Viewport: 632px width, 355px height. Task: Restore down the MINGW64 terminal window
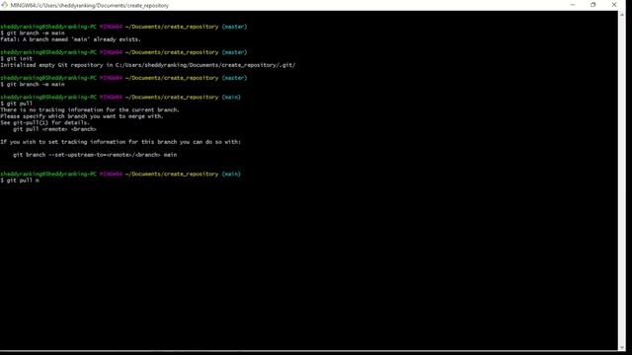pos(592,5)
